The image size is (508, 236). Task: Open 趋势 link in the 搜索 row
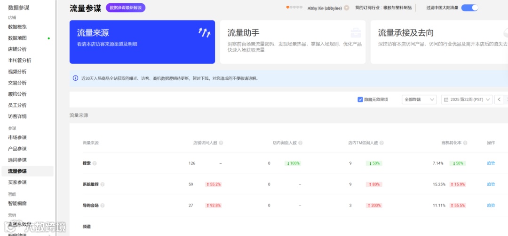[x=491, y=163]
